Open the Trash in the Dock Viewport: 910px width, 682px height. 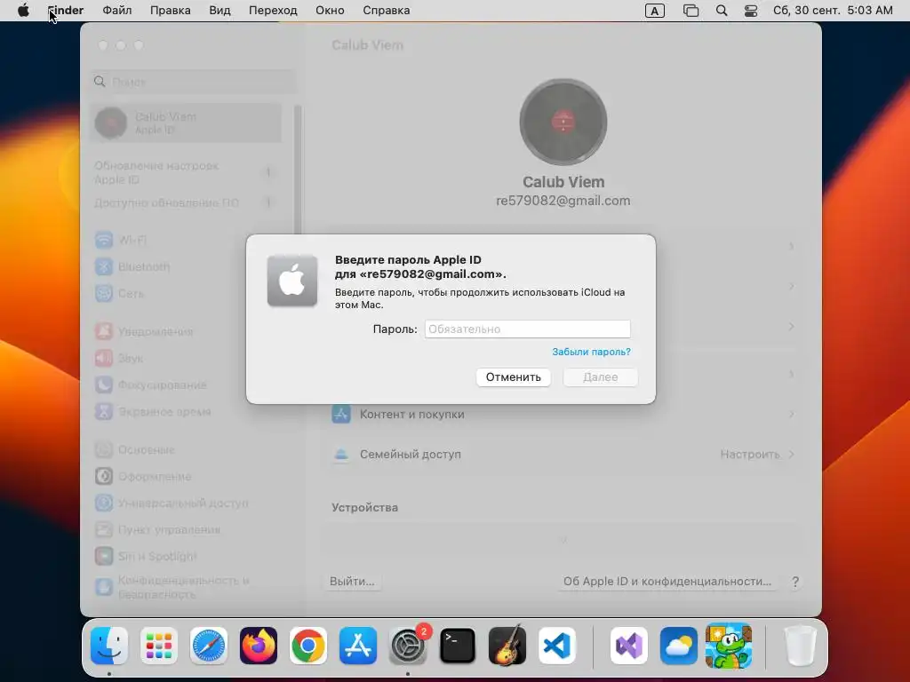click(x=801, y=646)
